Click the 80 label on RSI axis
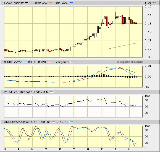Screen dimensions: 160x152 [146, 100]
